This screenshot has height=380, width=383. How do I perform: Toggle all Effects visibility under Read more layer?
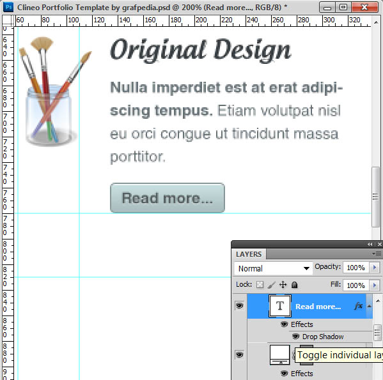[x=284, y=324]
